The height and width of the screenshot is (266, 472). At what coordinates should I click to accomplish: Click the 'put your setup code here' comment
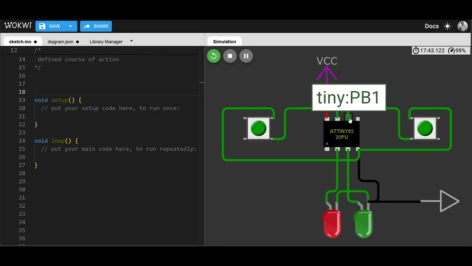pos(110,108)
